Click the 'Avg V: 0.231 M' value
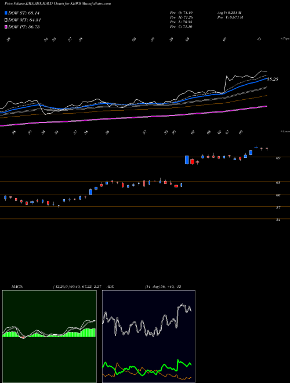290x383 pixels. click(x=230, y=12)
